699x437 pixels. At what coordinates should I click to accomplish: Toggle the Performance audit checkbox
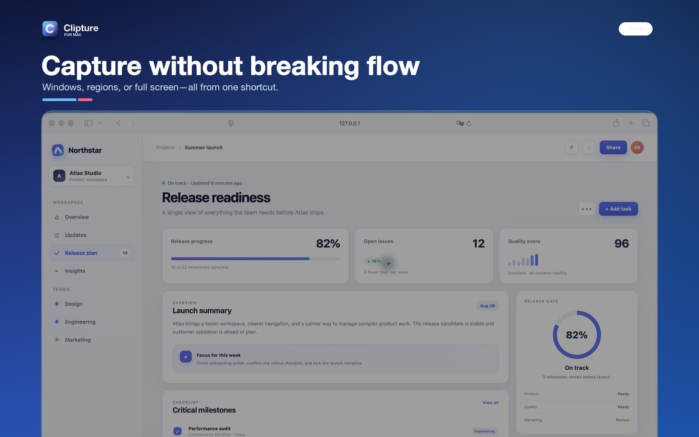coord(177,431)
